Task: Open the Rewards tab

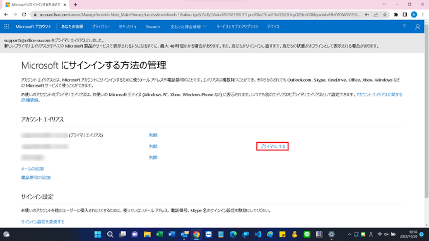Action: tap(153, 27)
